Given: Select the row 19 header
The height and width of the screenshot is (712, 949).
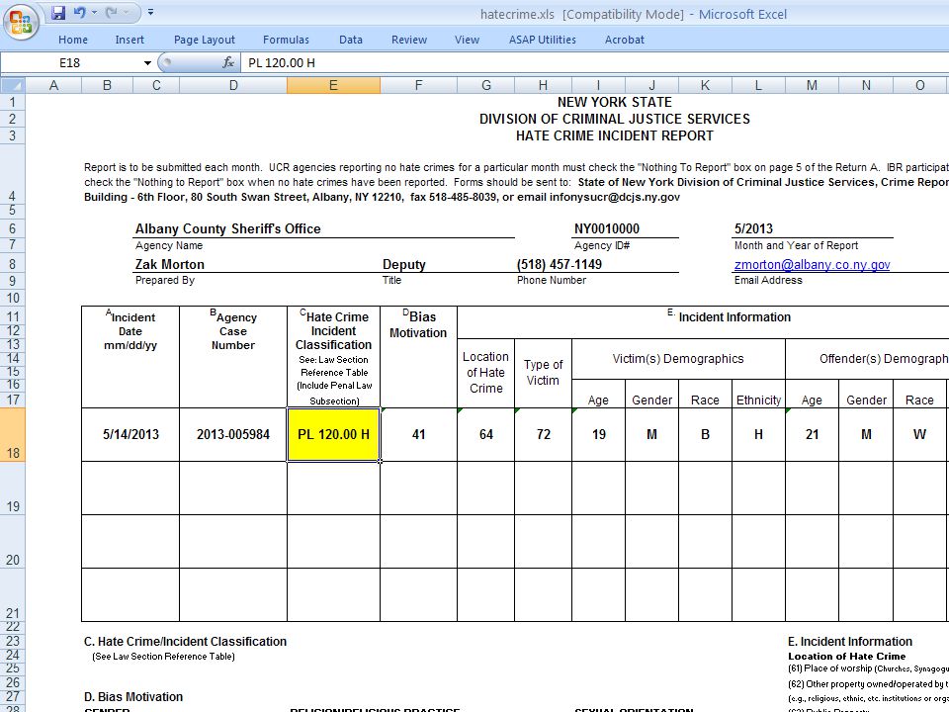Looking at the screenshot, I should click(13, 488).
